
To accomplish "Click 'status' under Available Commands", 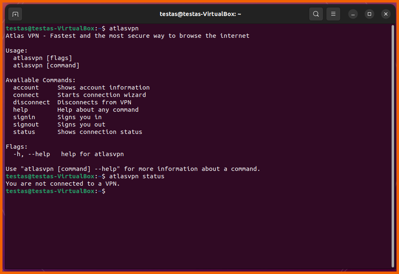I will (x=24, y=132).
